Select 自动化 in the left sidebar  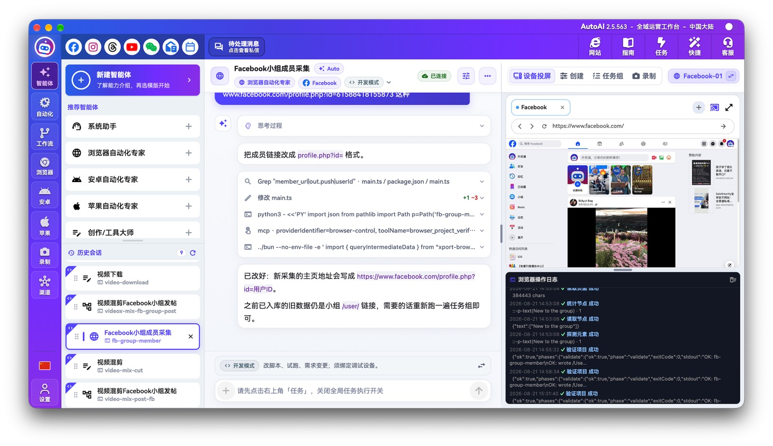click(x=45, y=107)
